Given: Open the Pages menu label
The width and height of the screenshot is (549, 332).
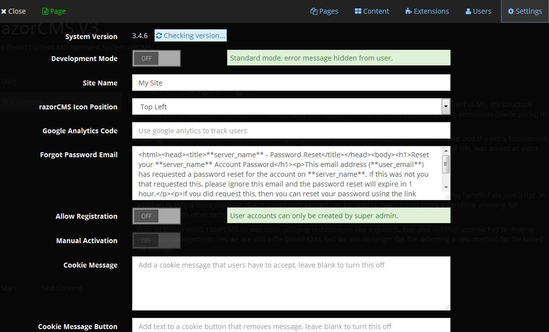Looking at the screenshot, I should point(329,11).
